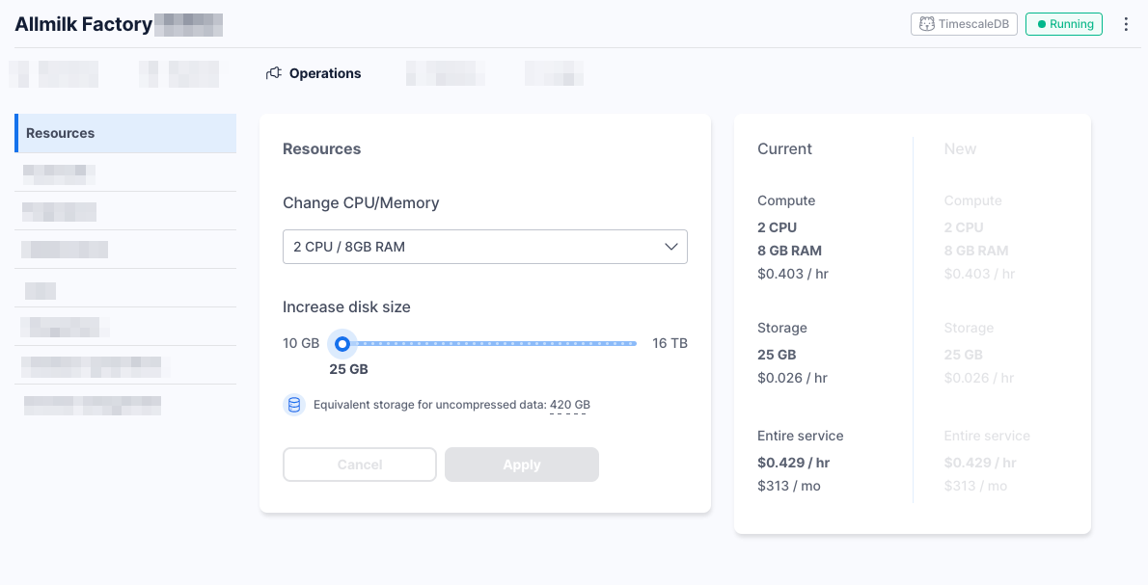Click the Operations tab megaphone icon
This screenshot has height=585, width=1148.
pos(274,73)
